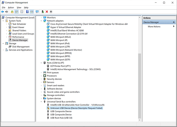Viewport: 177px width, 127px height.
Task: Select WAN Miniport (SSTP)
Action: pos(60,60)
